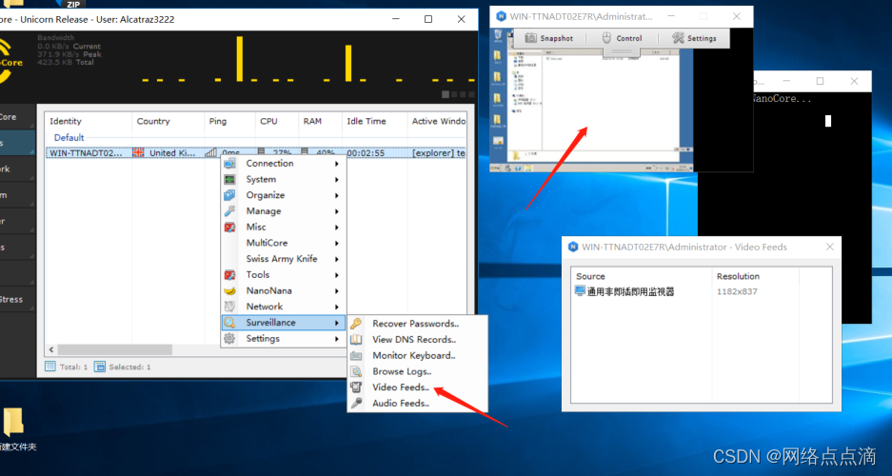This screenshot has width=892, height=476.
Task: Expand the Misc submenu arrow
Action: pyautogui.click(x=337, y=228)
